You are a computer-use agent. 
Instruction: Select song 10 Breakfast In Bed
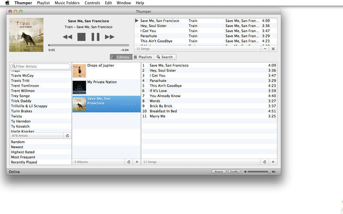coord(209,111)
